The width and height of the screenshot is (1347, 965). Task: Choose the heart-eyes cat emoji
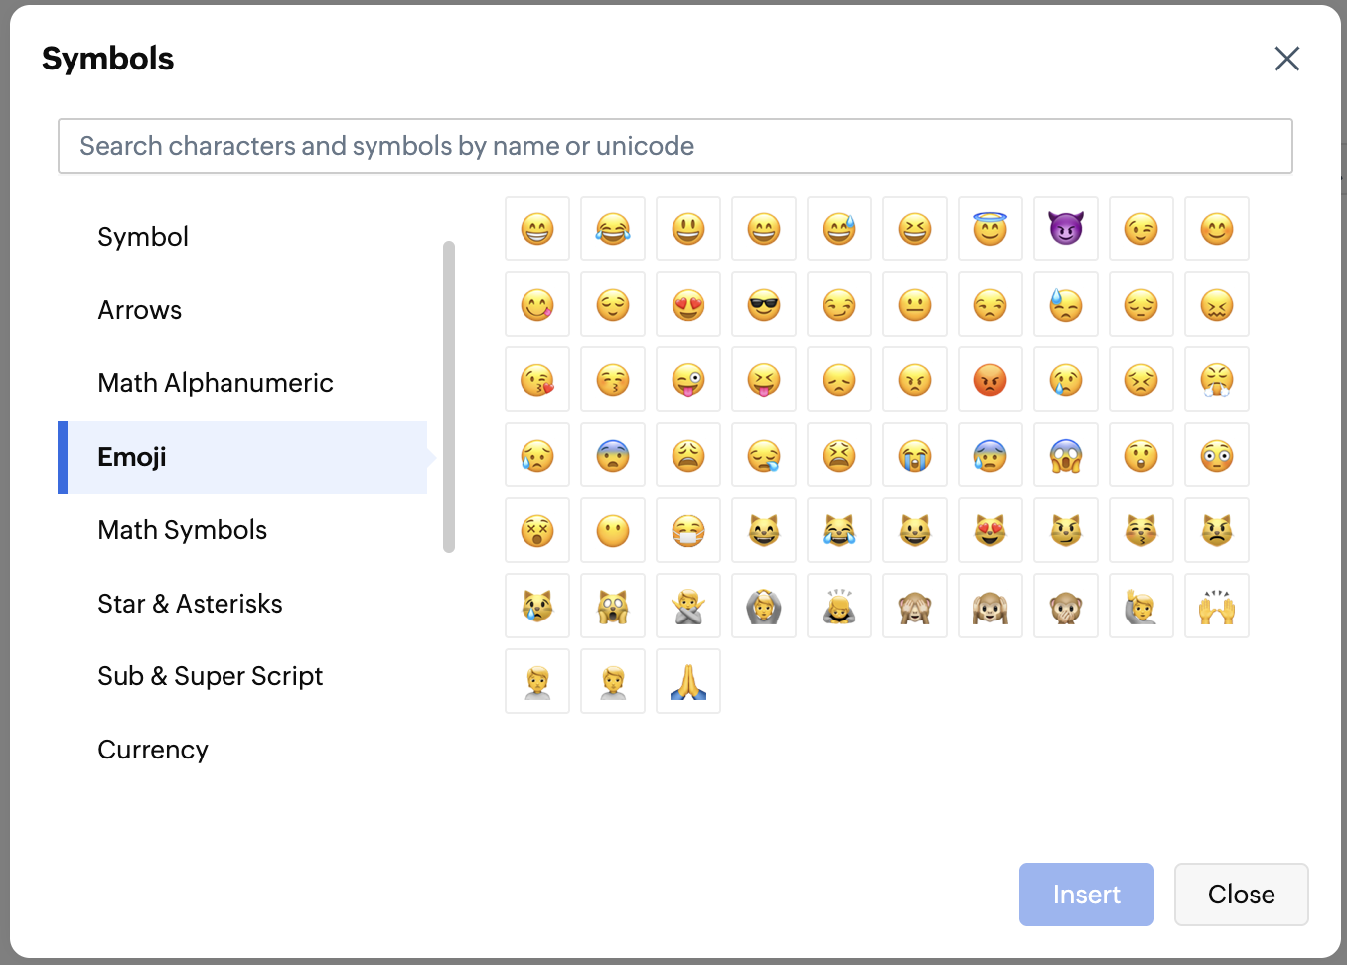point(989,531)
